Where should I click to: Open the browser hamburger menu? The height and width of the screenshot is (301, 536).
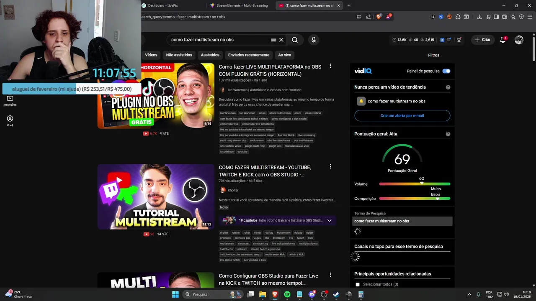[x=530, y=17]
